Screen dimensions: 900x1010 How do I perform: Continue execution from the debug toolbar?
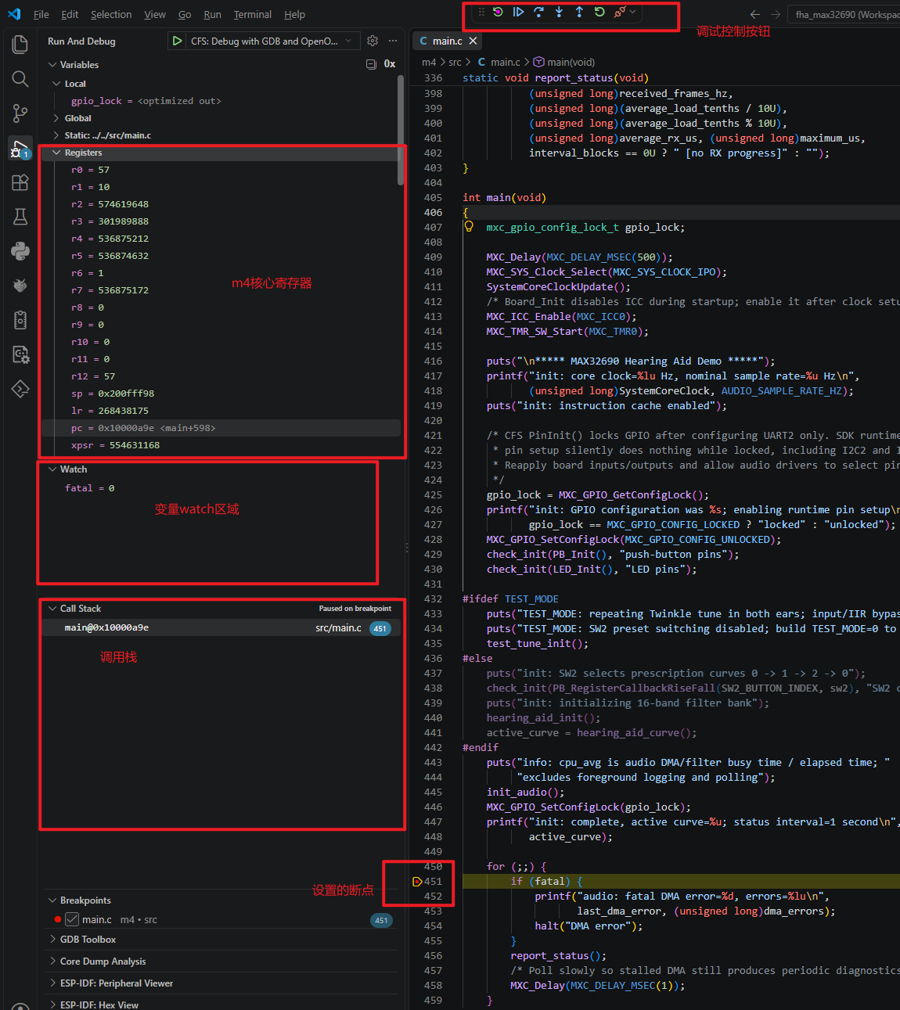pos(518,12)
